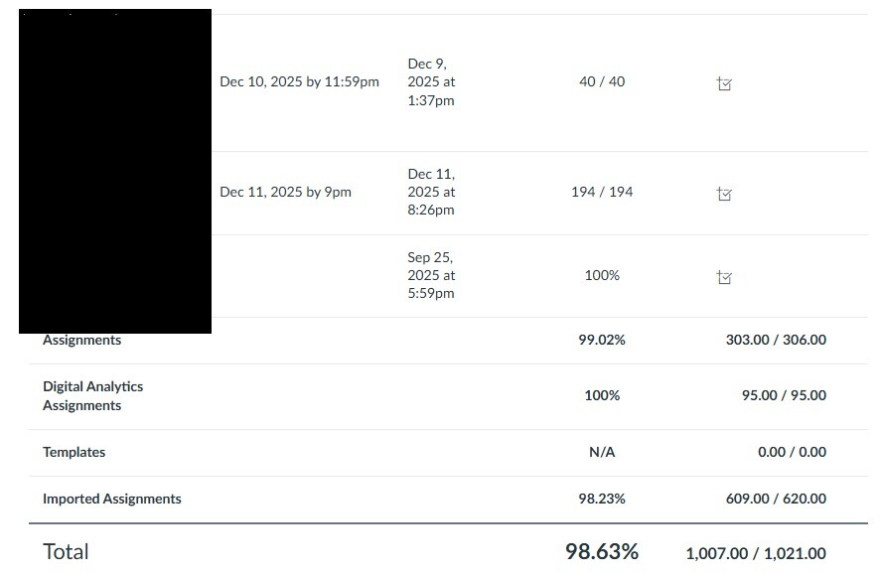Screen dimensions: 882x577
Task: Click the 99.02% Assignments group percentage
Action: coord(602,340)
